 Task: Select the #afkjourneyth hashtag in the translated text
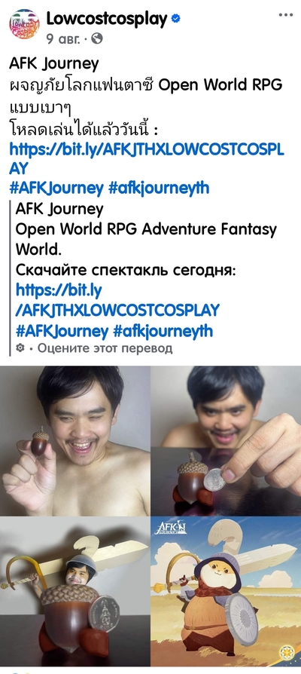163,332
